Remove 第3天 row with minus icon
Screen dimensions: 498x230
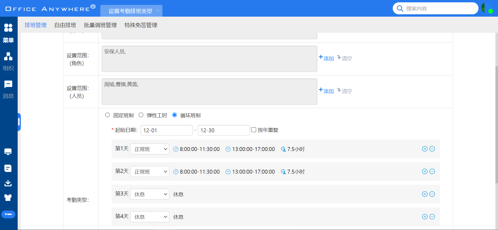(432, 194)
